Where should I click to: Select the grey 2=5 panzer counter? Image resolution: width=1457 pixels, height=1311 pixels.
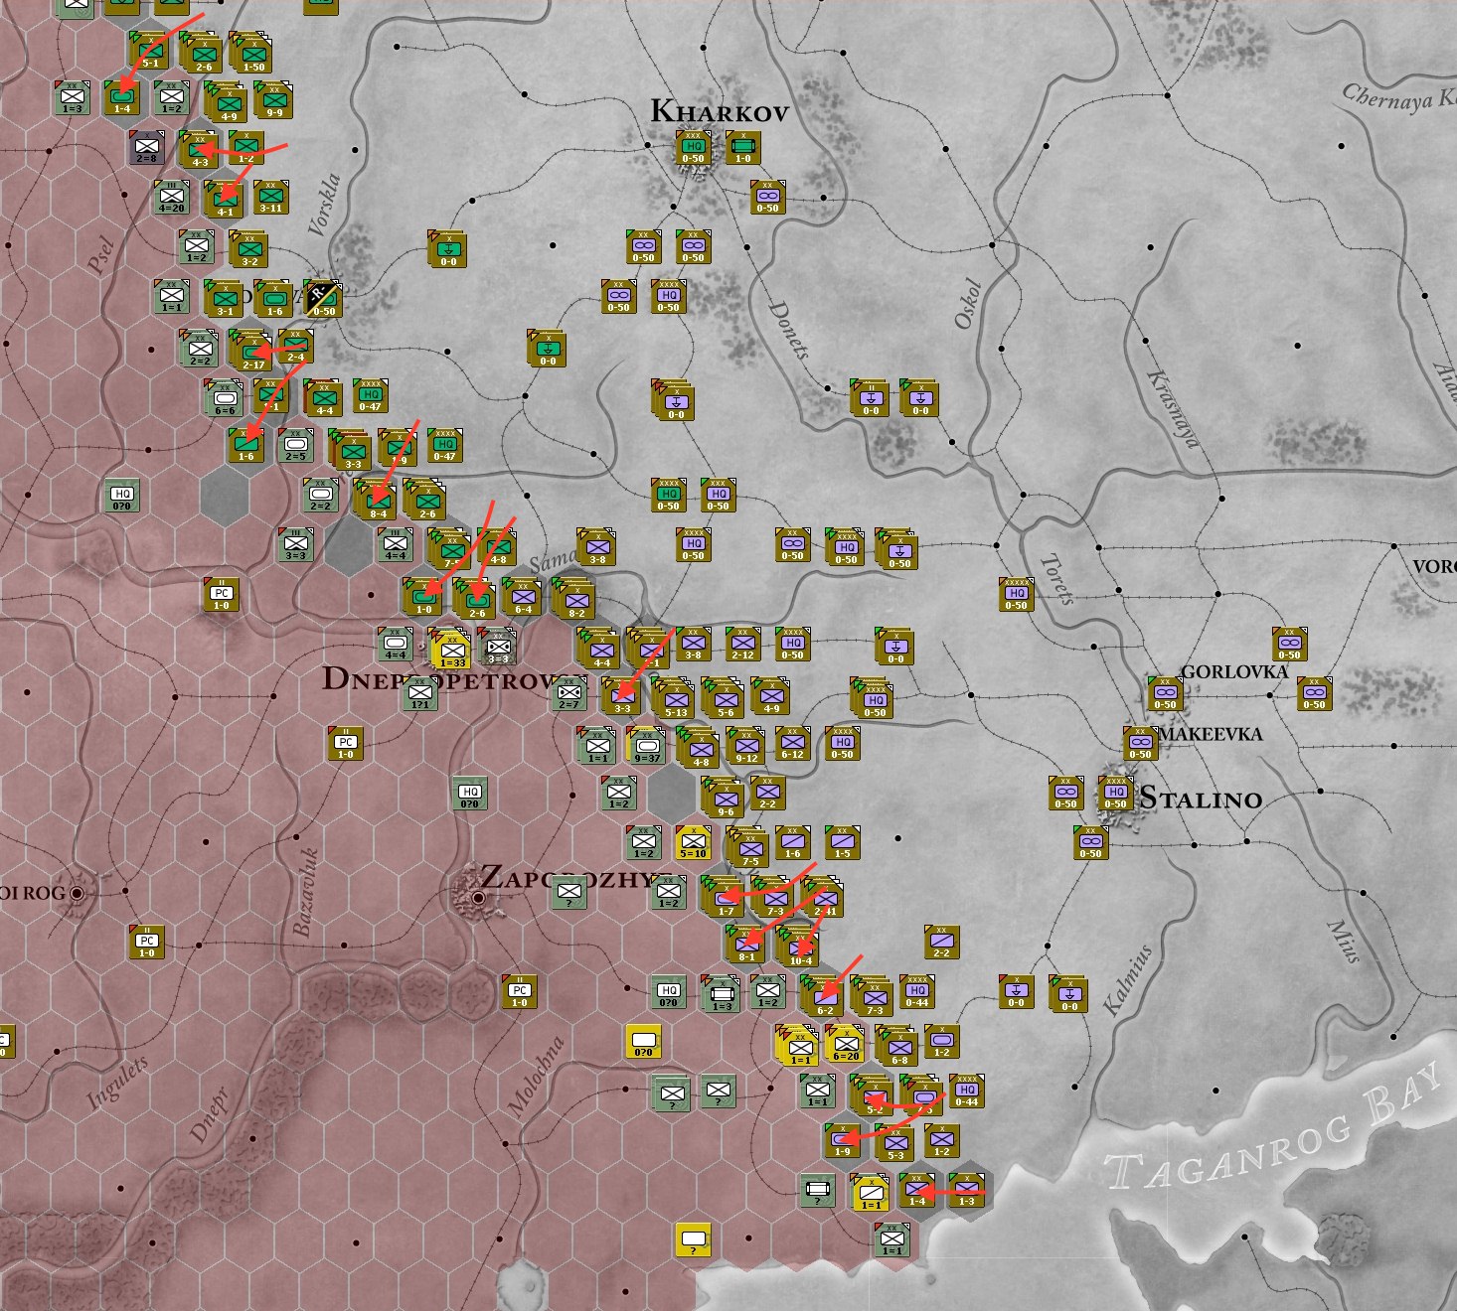pos(296,445)
